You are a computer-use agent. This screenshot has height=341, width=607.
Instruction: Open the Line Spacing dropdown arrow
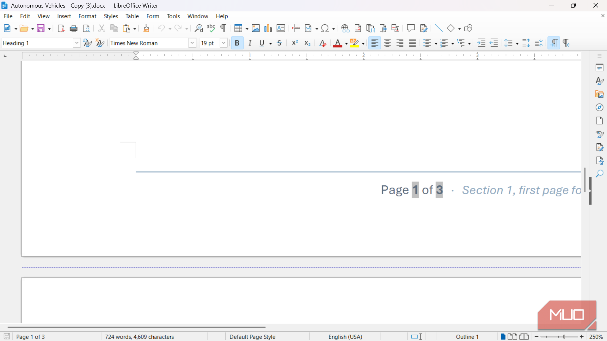[x=517, y=43]
